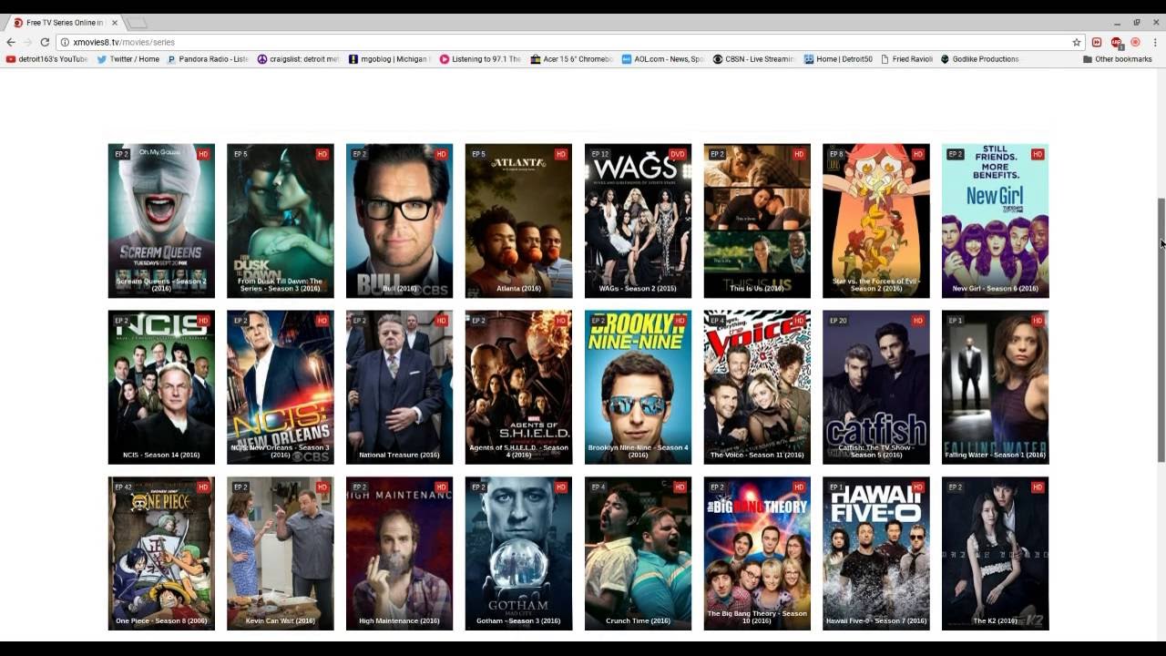Screen dimensions: 1166x656
Task: Go back with the browser back arrow
Action: tap(11, 42)
